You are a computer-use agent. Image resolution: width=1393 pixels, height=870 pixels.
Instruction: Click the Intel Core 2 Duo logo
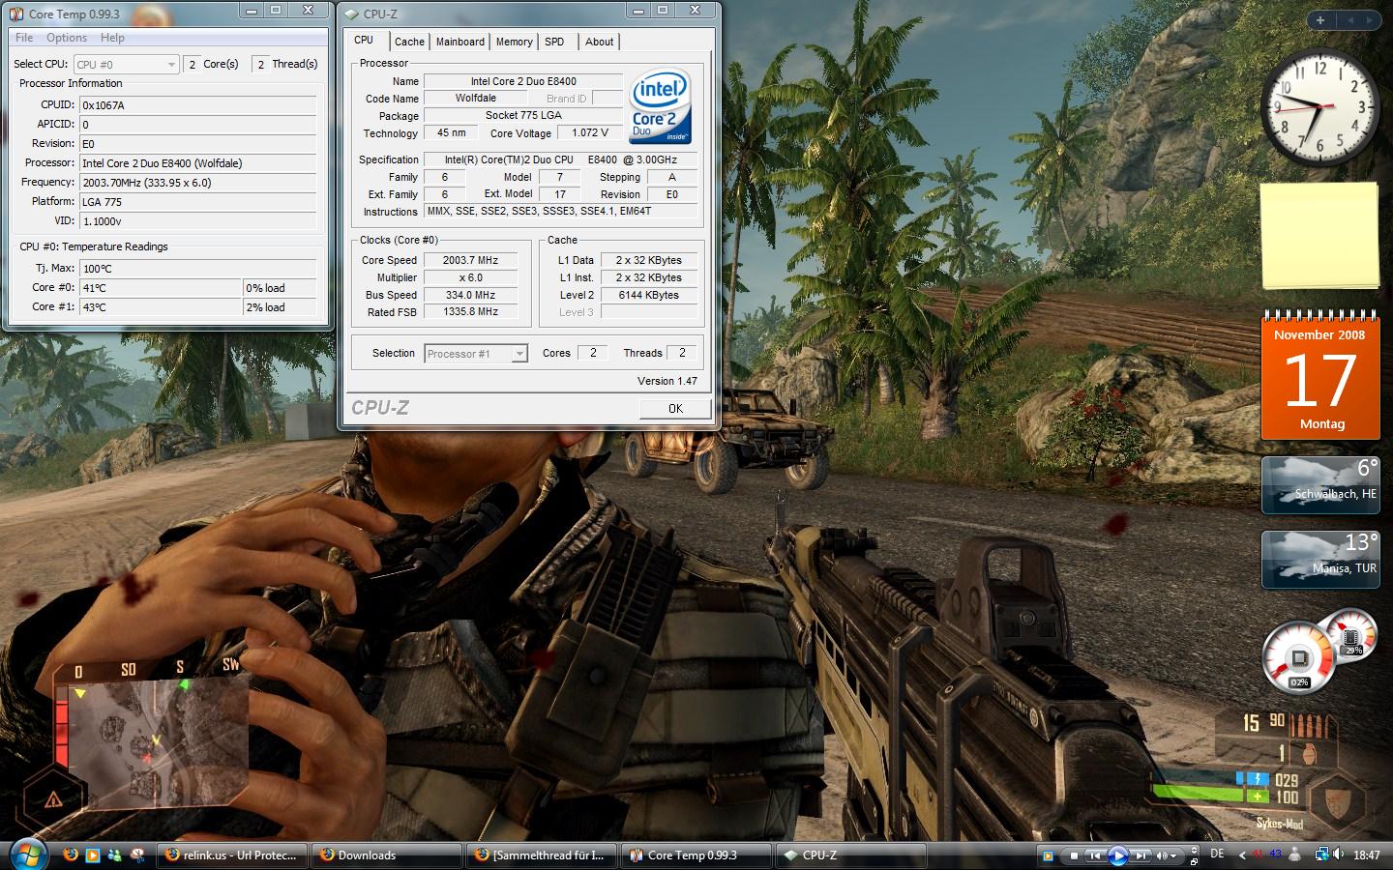coord(660,106)
